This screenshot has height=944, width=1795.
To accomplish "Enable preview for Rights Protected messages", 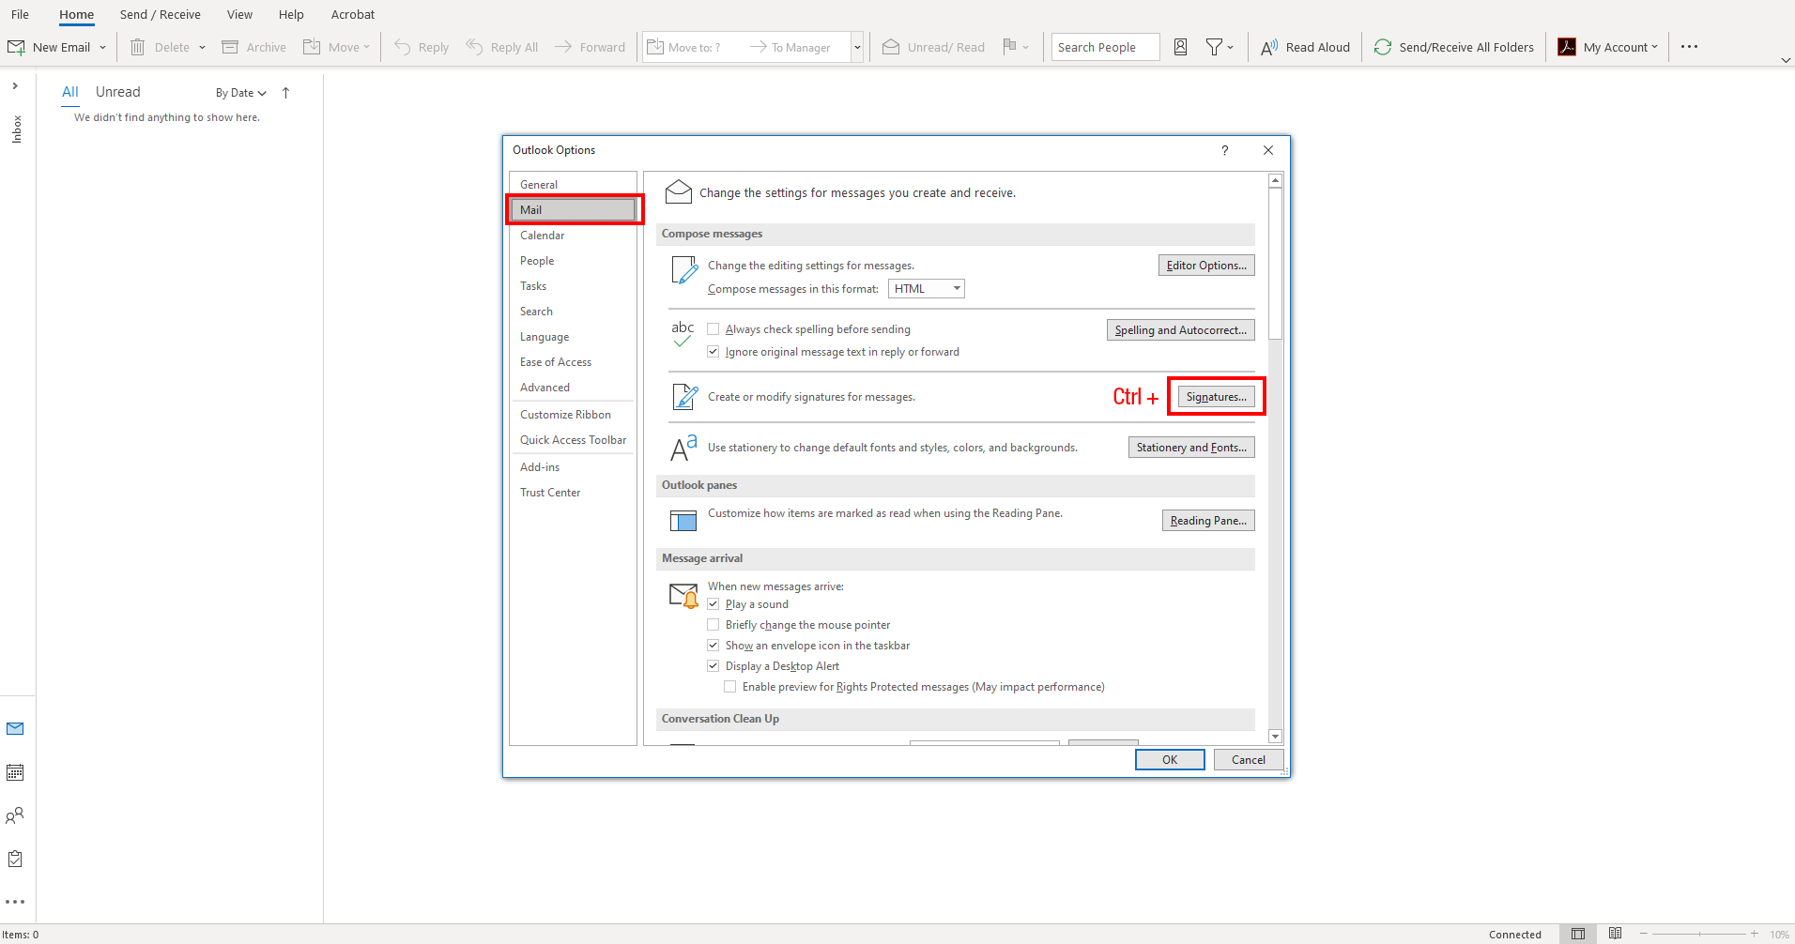I will pyautogui.click(x=730, y=687).
